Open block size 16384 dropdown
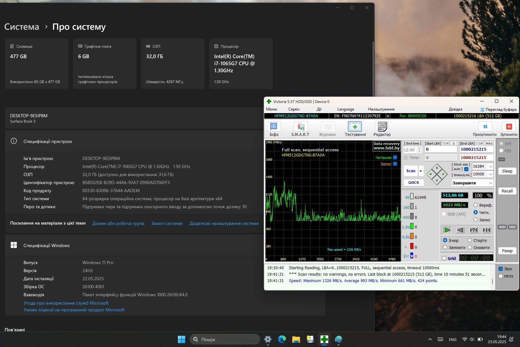520x347 pixels. click(490, 166)
